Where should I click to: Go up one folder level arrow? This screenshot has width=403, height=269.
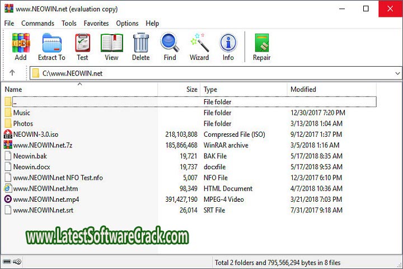coord(12,73)
